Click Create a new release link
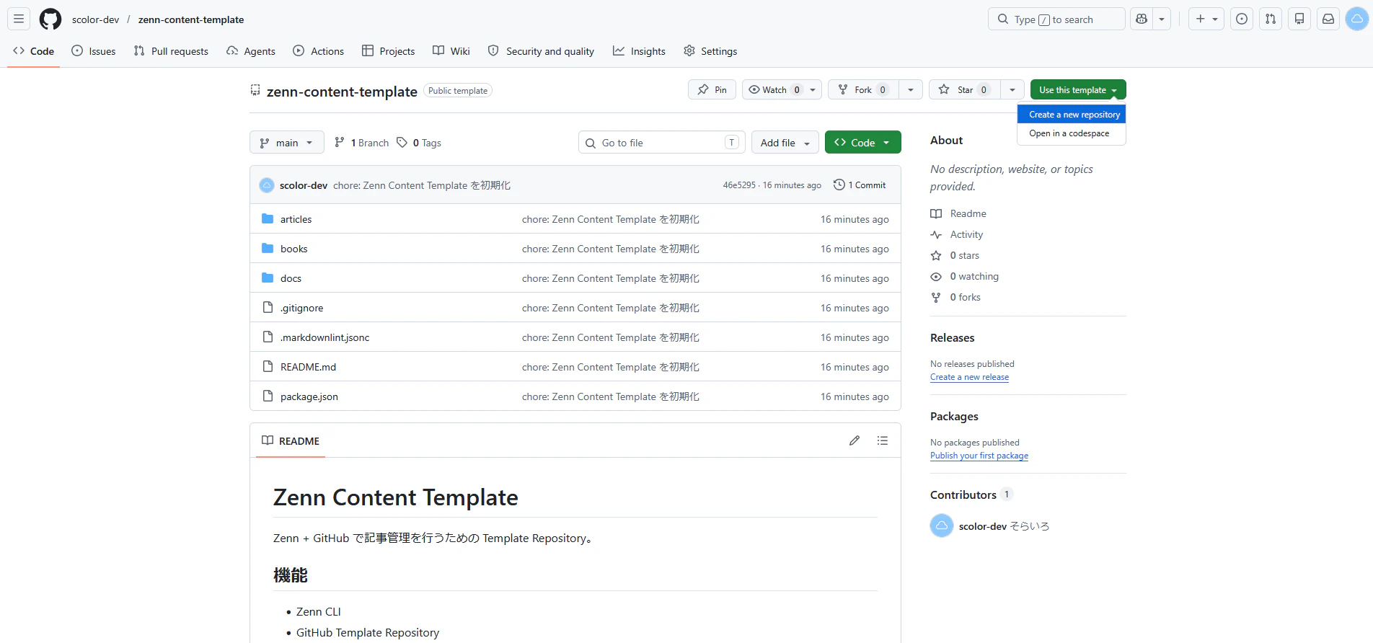This screenshot has width=1373, height=643. pos(969,377)
